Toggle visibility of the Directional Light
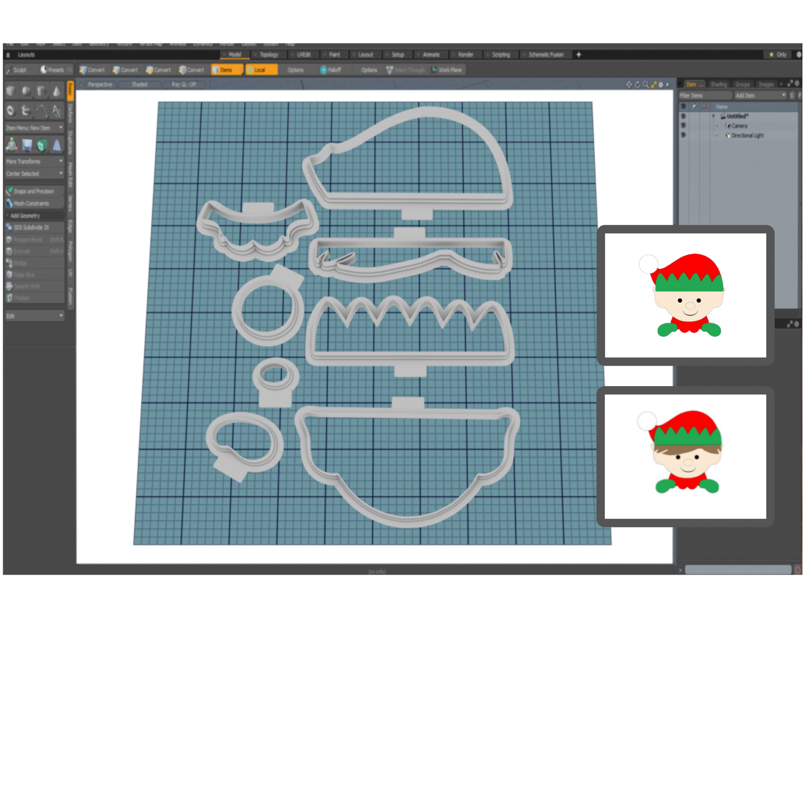 [683, 135]
